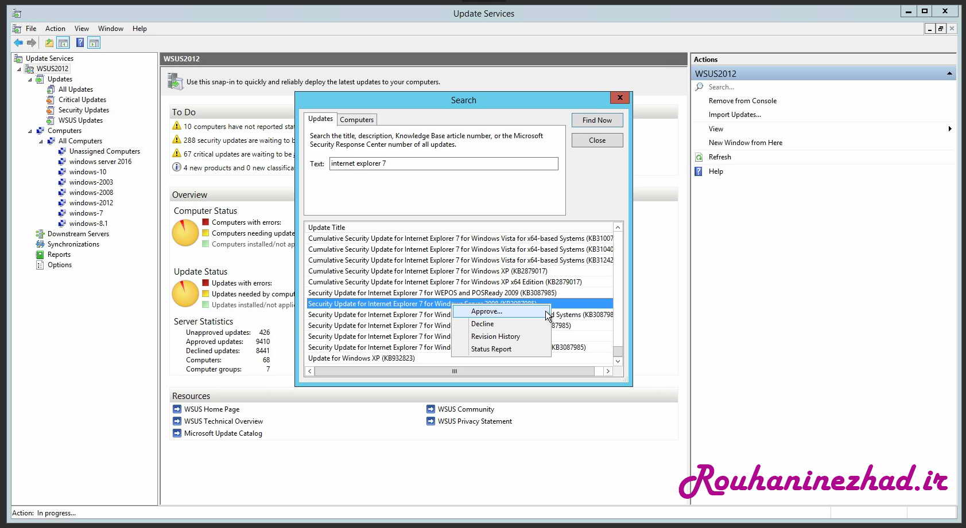Screen dimensions: 966x528
Task: Select windows-7 computer group
Action: point(86,213)
